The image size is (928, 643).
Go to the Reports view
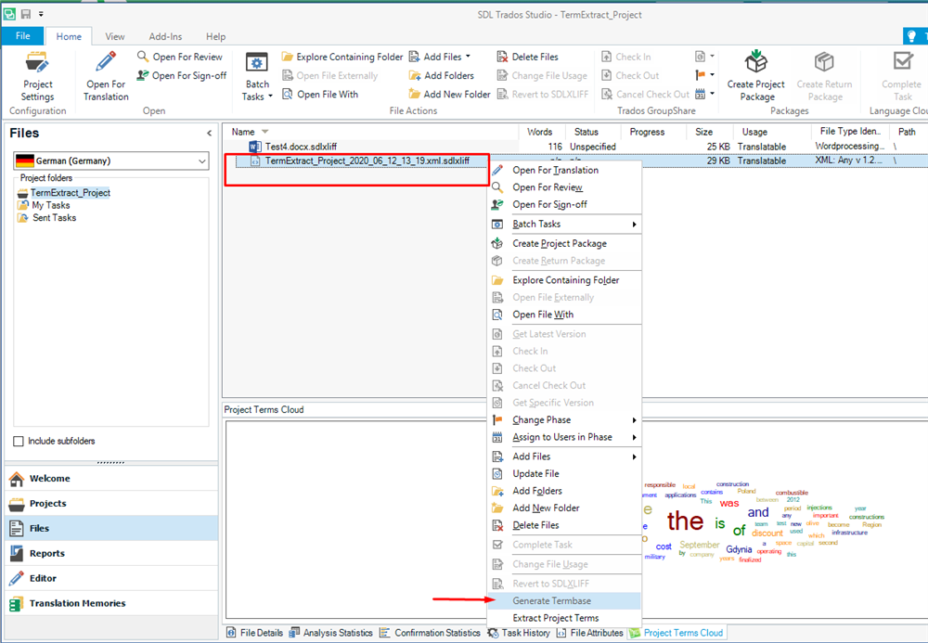[x=111, y=553]
